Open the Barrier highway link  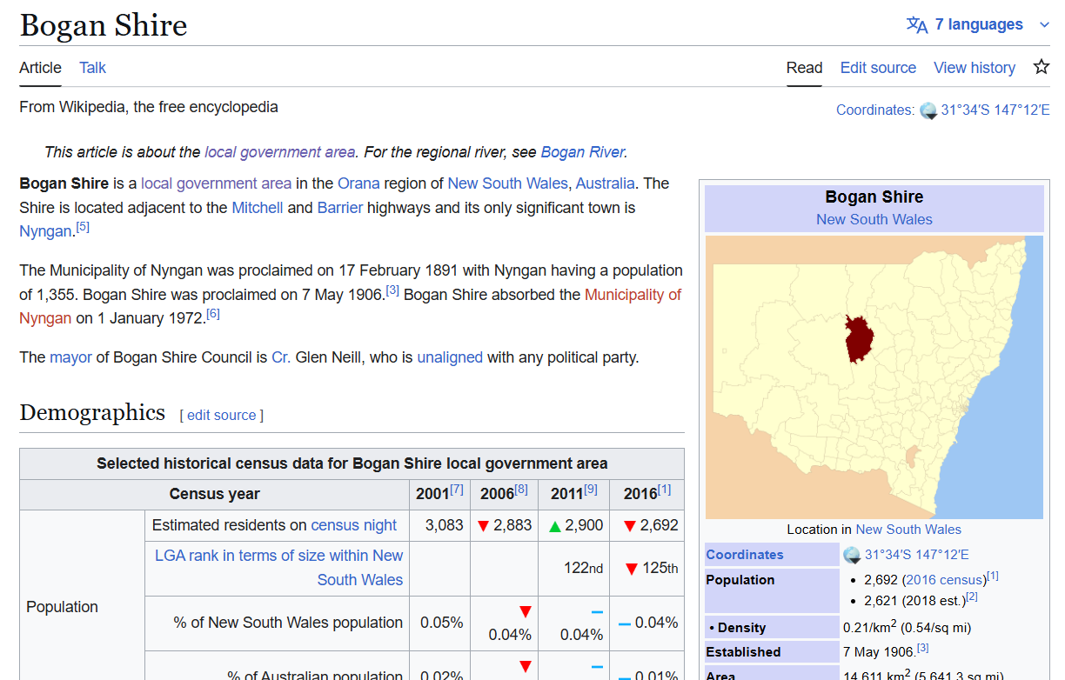[340, 208]
